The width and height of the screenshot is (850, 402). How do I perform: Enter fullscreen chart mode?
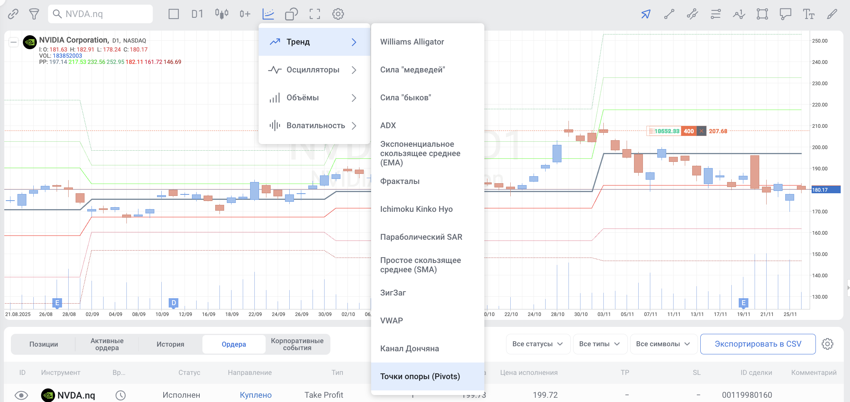(315, 14)
